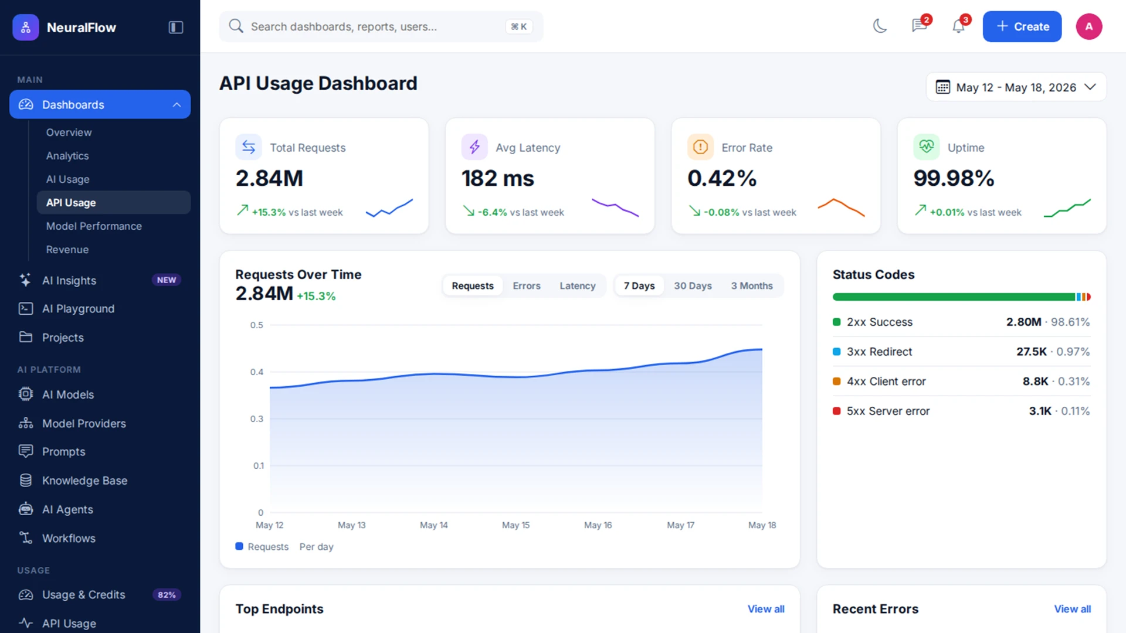Click the Uptime heartbeat icon
Screen dimensions: 1126x633
point(927,147)
